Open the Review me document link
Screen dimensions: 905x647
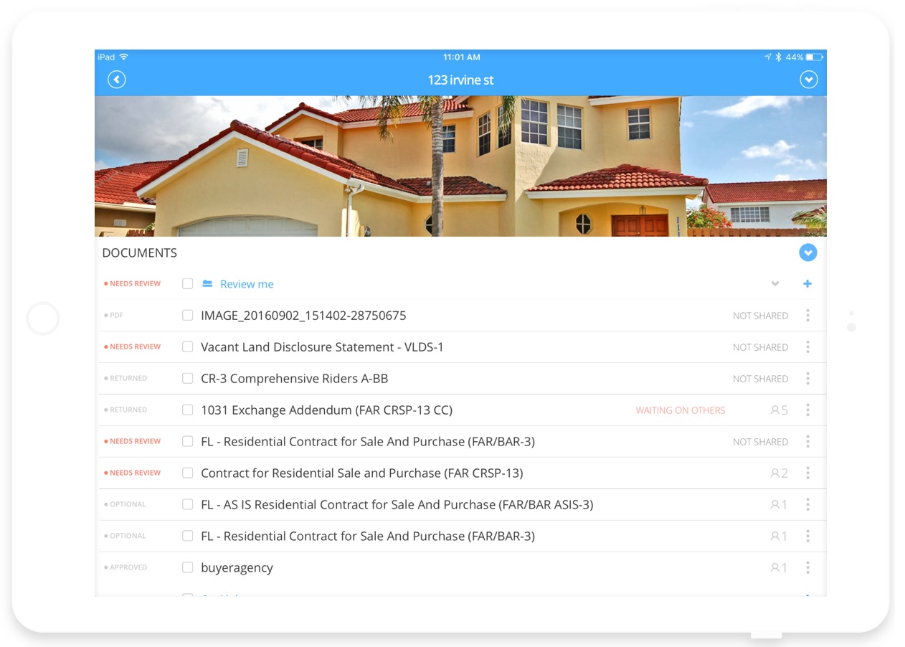[247, 284]
